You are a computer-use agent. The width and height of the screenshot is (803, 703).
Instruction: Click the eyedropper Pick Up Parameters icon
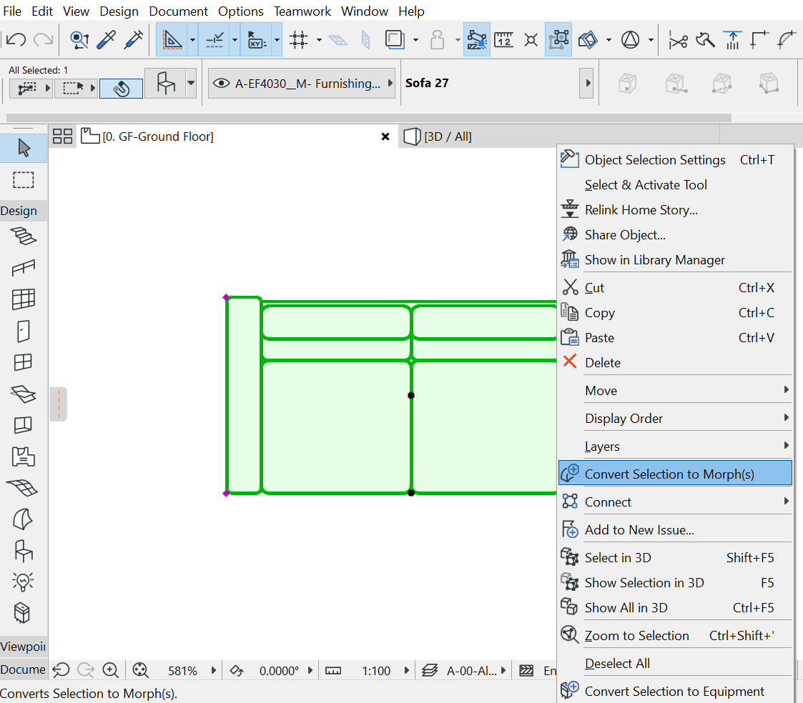[107, 40]
